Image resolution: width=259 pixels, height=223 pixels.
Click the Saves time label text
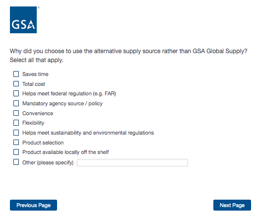point(35,74)
